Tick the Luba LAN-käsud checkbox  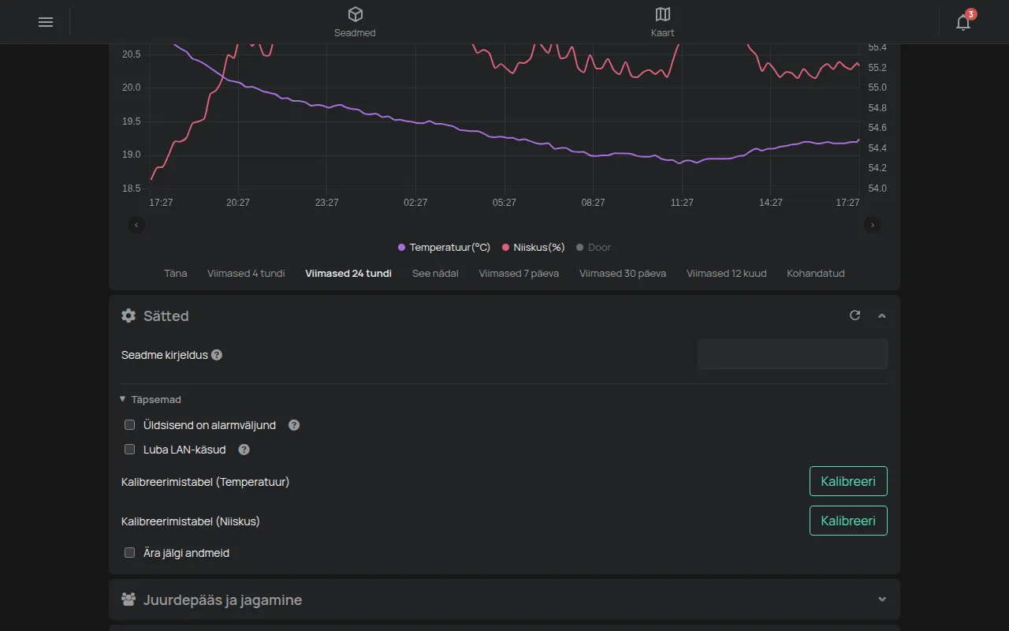pos(130,450)
